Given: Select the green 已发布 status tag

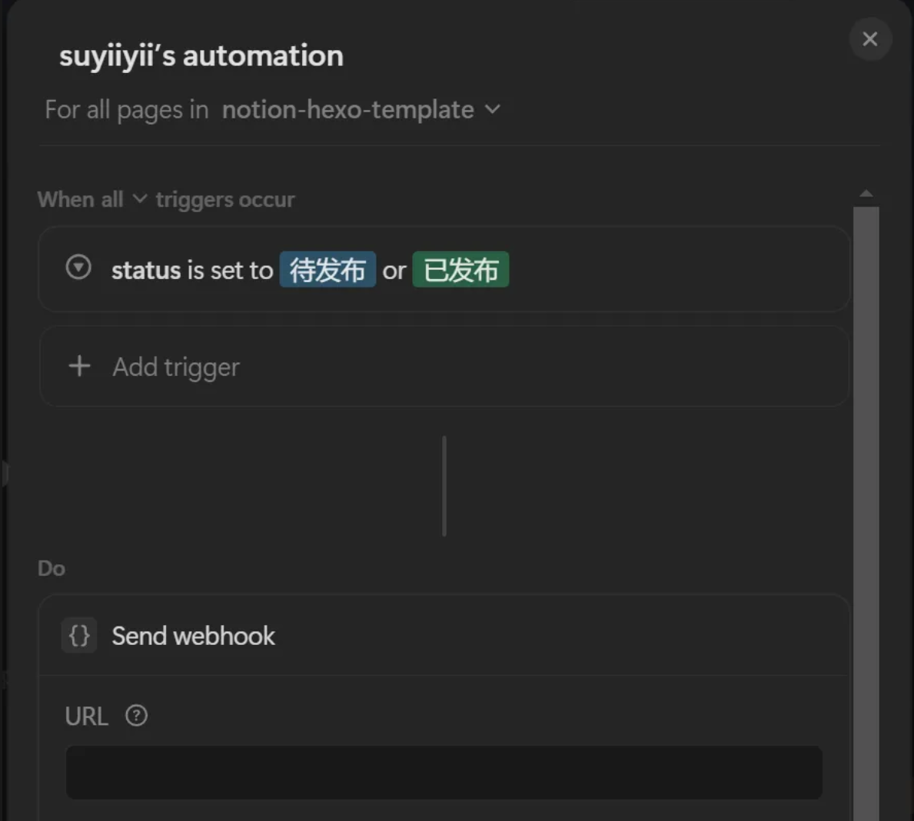Looking at the screenshot, I should [x=460, y=270].
